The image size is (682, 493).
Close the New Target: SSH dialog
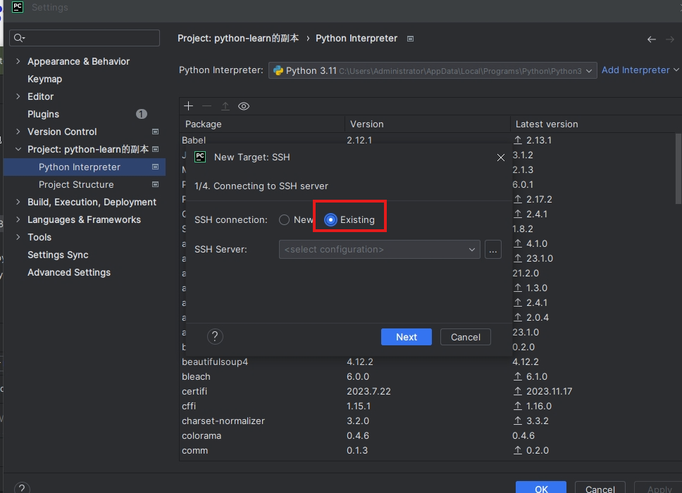click(501, 158)
